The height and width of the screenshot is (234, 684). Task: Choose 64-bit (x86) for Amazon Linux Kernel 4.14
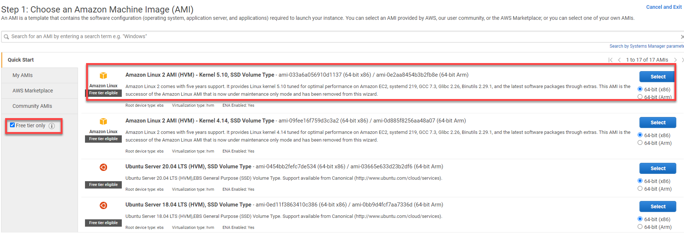(x=640, y=135)
